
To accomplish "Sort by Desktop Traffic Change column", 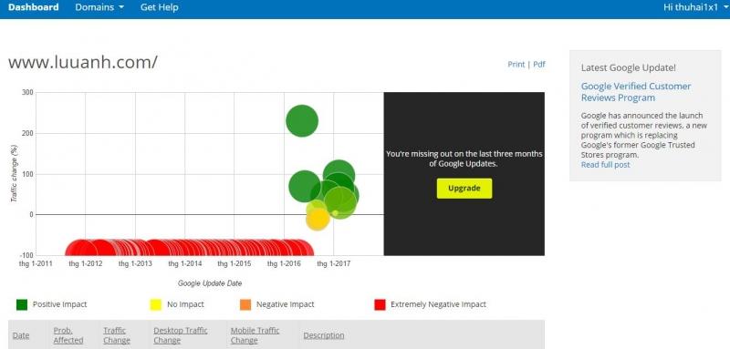I will tap(180, 335).
